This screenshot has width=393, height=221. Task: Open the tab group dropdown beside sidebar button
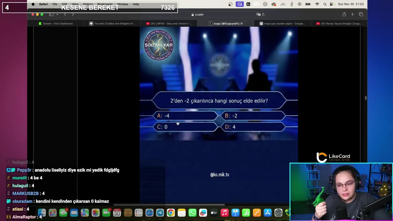[57, 14]
